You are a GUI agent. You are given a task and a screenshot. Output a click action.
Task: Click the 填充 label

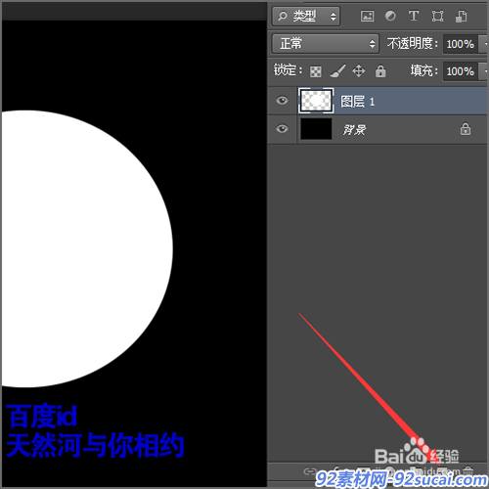[423, 70]
